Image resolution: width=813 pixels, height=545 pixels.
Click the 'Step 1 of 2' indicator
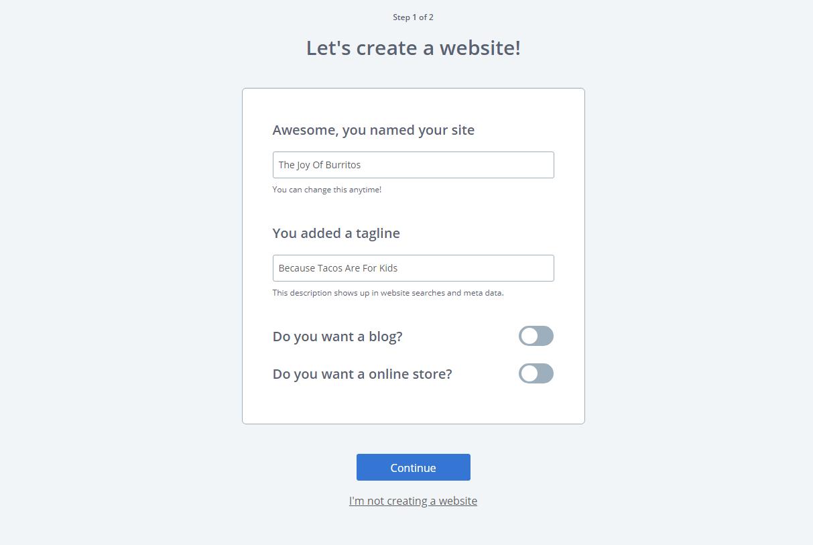click(x=413, y=17)
